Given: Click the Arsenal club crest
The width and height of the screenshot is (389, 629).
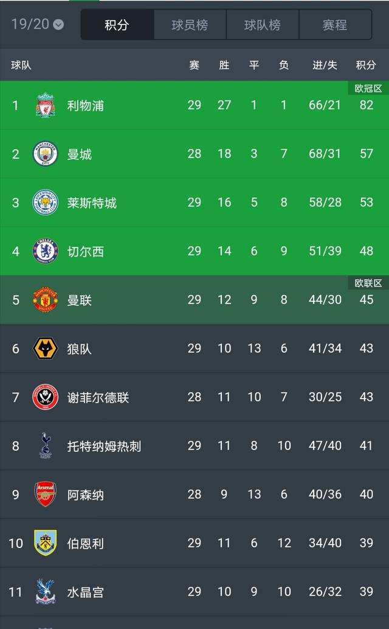Looking at the screenshot, I should (x=45, y=494).
